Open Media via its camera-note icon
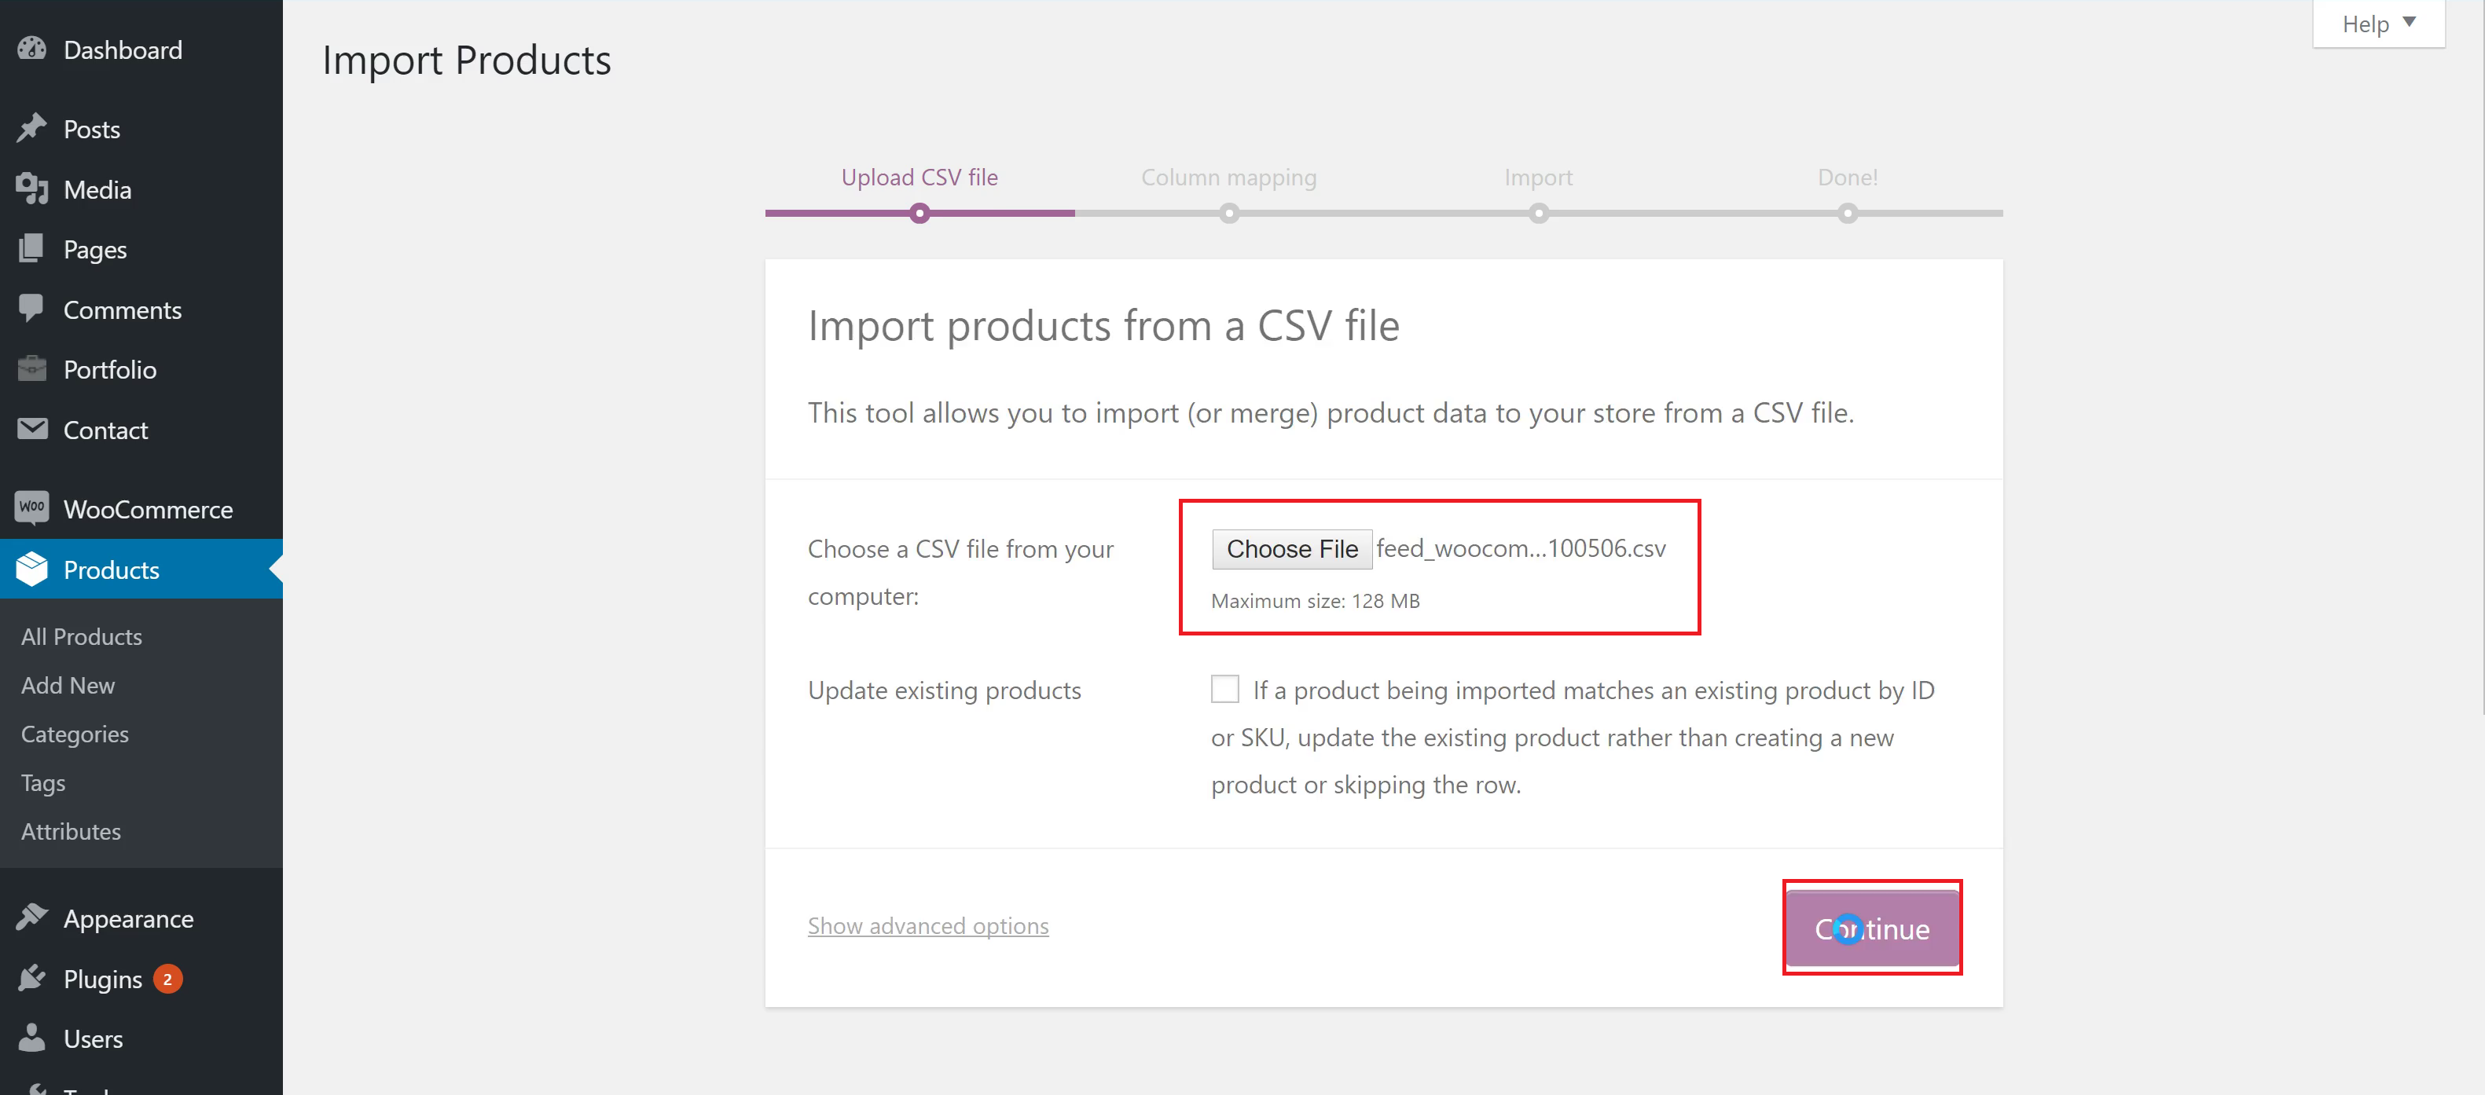This screenshot has height=1095, width=2485. [x=32, y=189]
